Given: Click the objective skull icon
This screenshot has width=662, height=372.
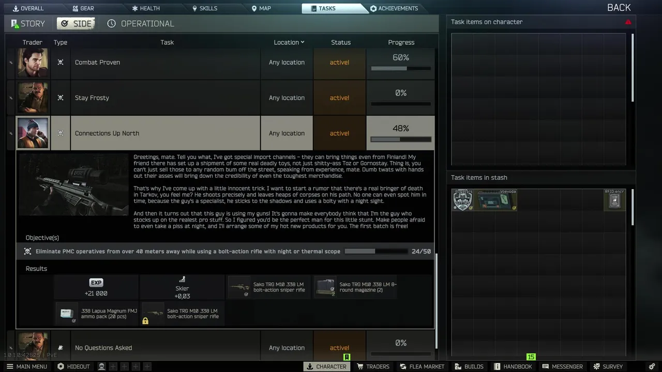Looking at the screenshot, I should click(x=27, y=252).
